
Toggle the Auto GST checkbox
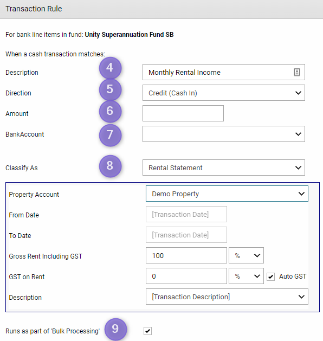point(270,276)
